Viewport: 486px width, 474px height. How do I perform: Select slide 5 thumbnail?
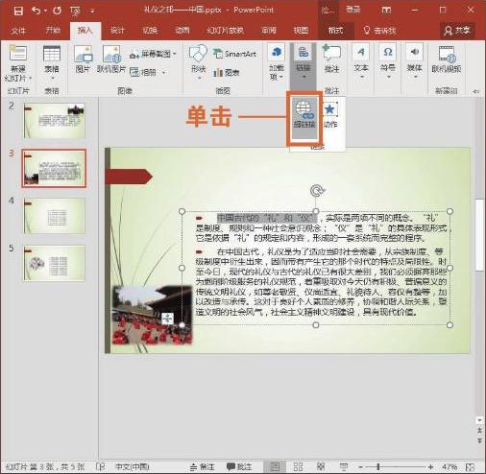point(55,263)
